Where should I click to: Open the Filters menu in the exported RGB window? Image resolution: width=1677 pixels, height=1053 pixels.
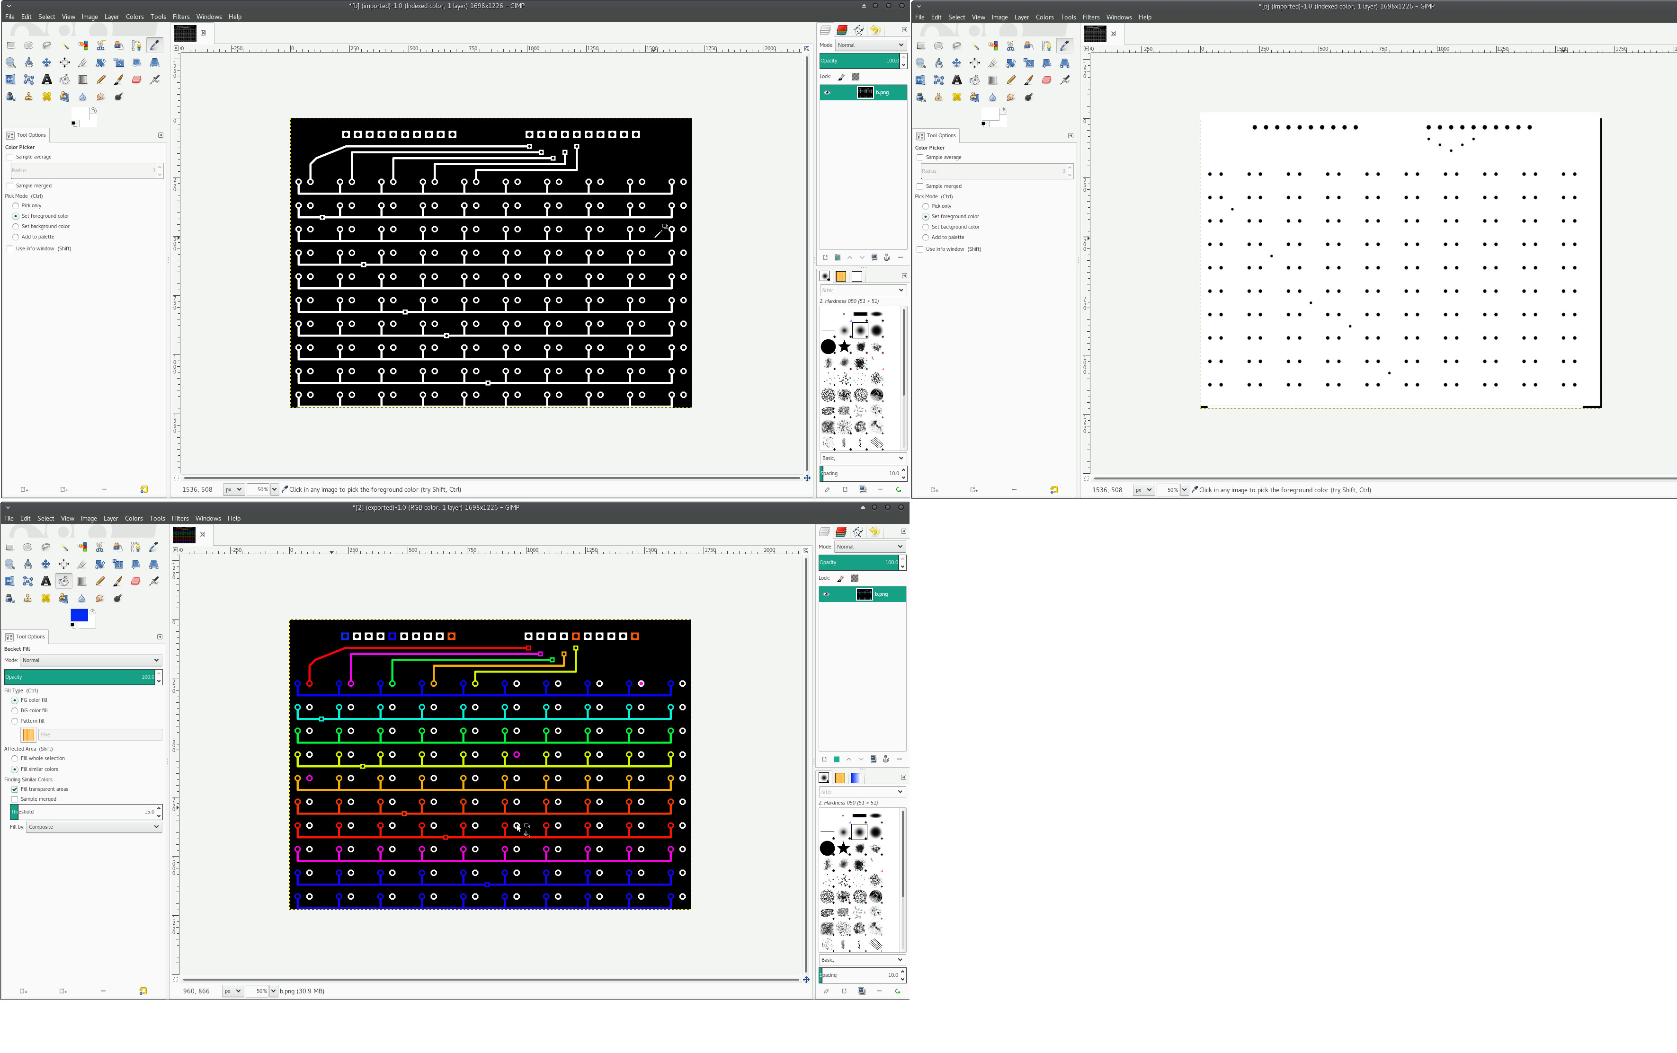point(180,519)
